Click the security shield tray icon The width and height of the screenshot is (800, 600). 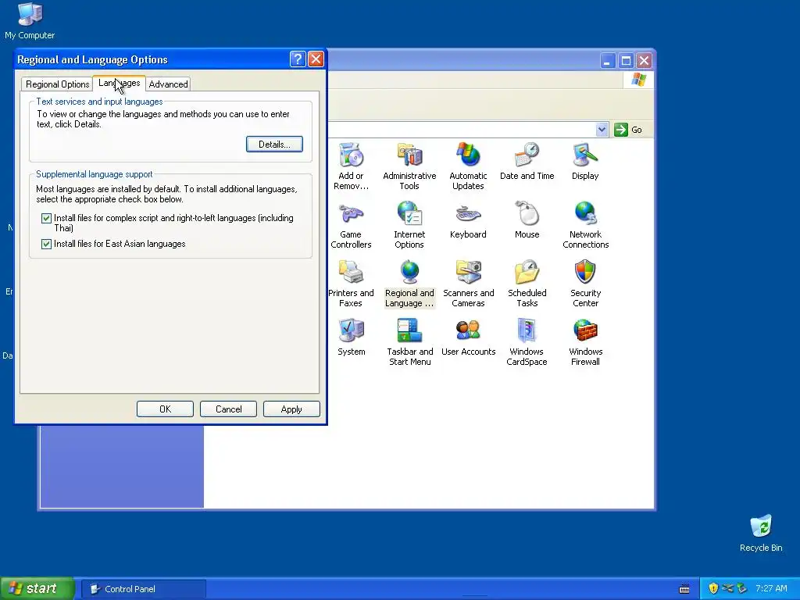click(713, 588)
